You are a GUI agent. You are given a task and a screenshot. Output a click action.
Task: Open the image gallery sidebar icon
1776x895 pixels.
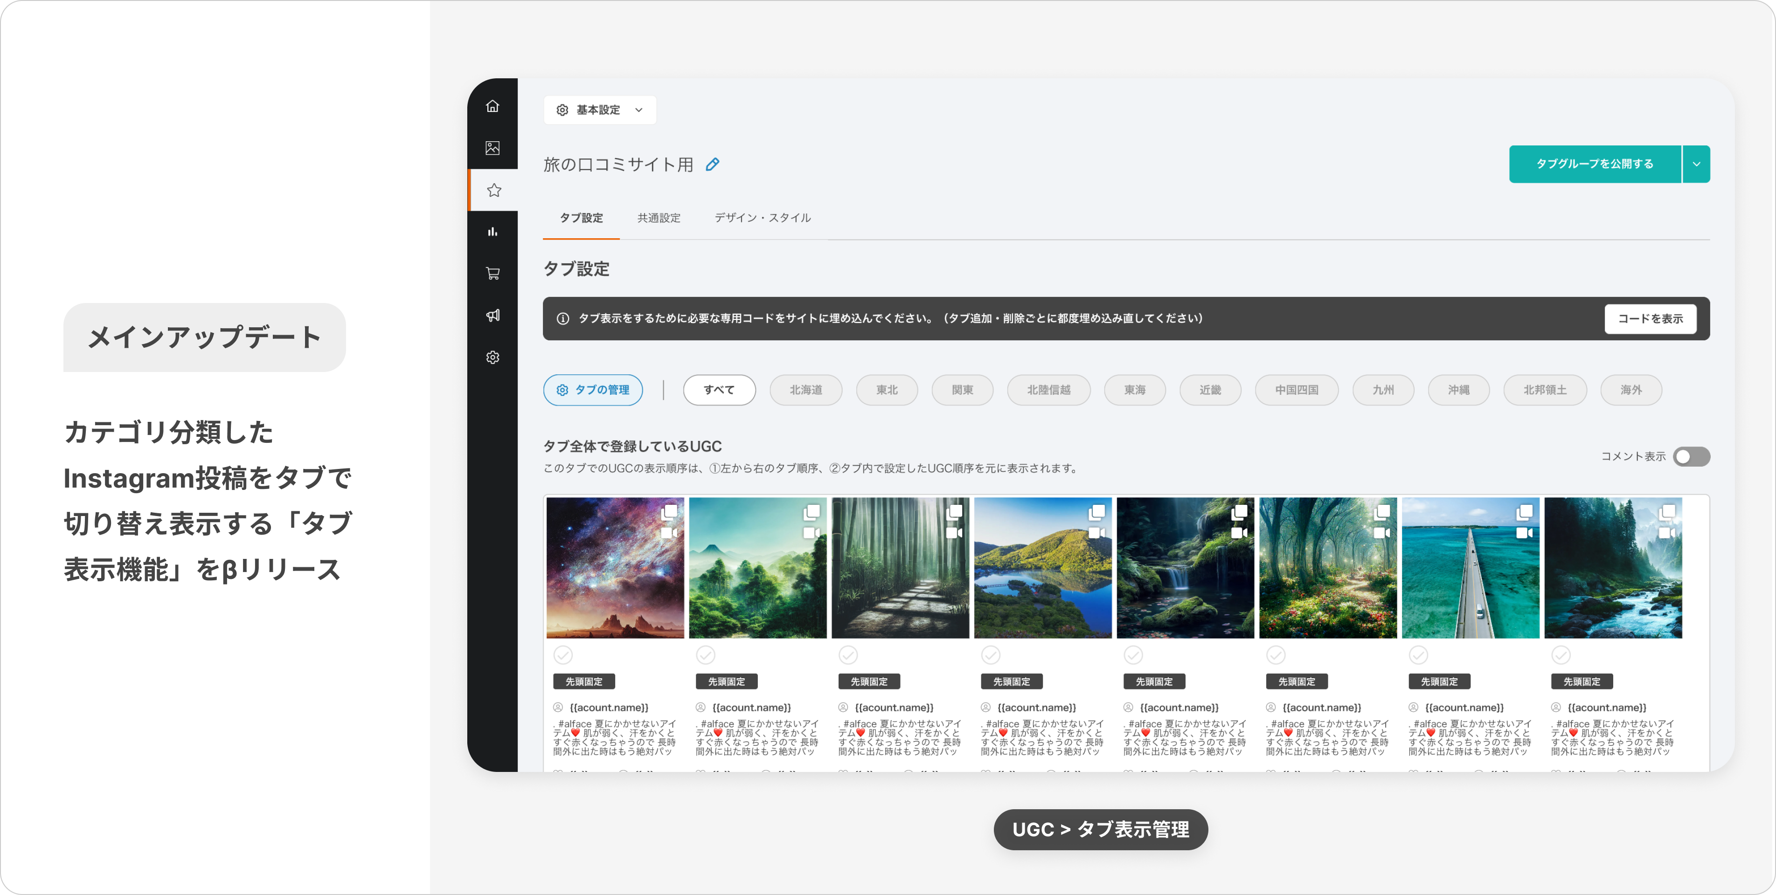[492, 148]
